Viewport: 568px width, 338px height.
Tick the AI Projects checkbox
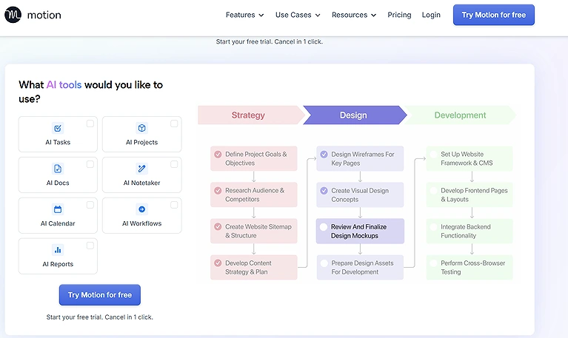pos(174,124)
